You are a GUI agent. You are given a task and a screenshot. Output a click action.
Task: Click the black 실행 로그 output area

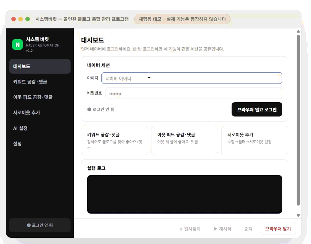click(x=185, y=194)
